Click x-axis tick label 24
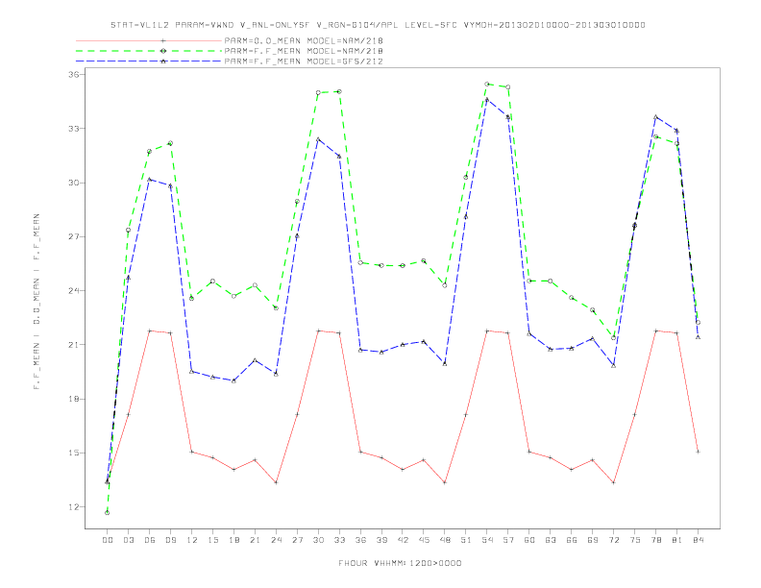Screen dimensions: 761x588 tap(276, 540)
